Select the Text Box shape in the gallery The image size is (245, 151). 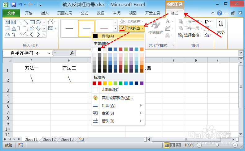point(7,22)
